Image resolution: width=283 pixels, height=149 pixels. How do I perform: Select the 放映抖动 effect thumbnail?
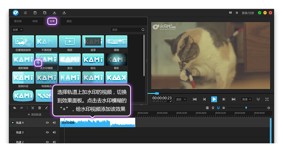coord(23,78)
